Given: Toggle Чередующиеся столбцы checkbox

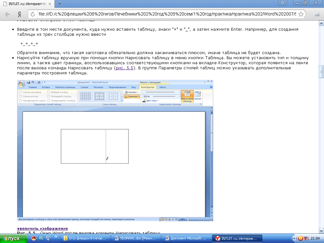Looking at the screenshot, I should [48, 101].
